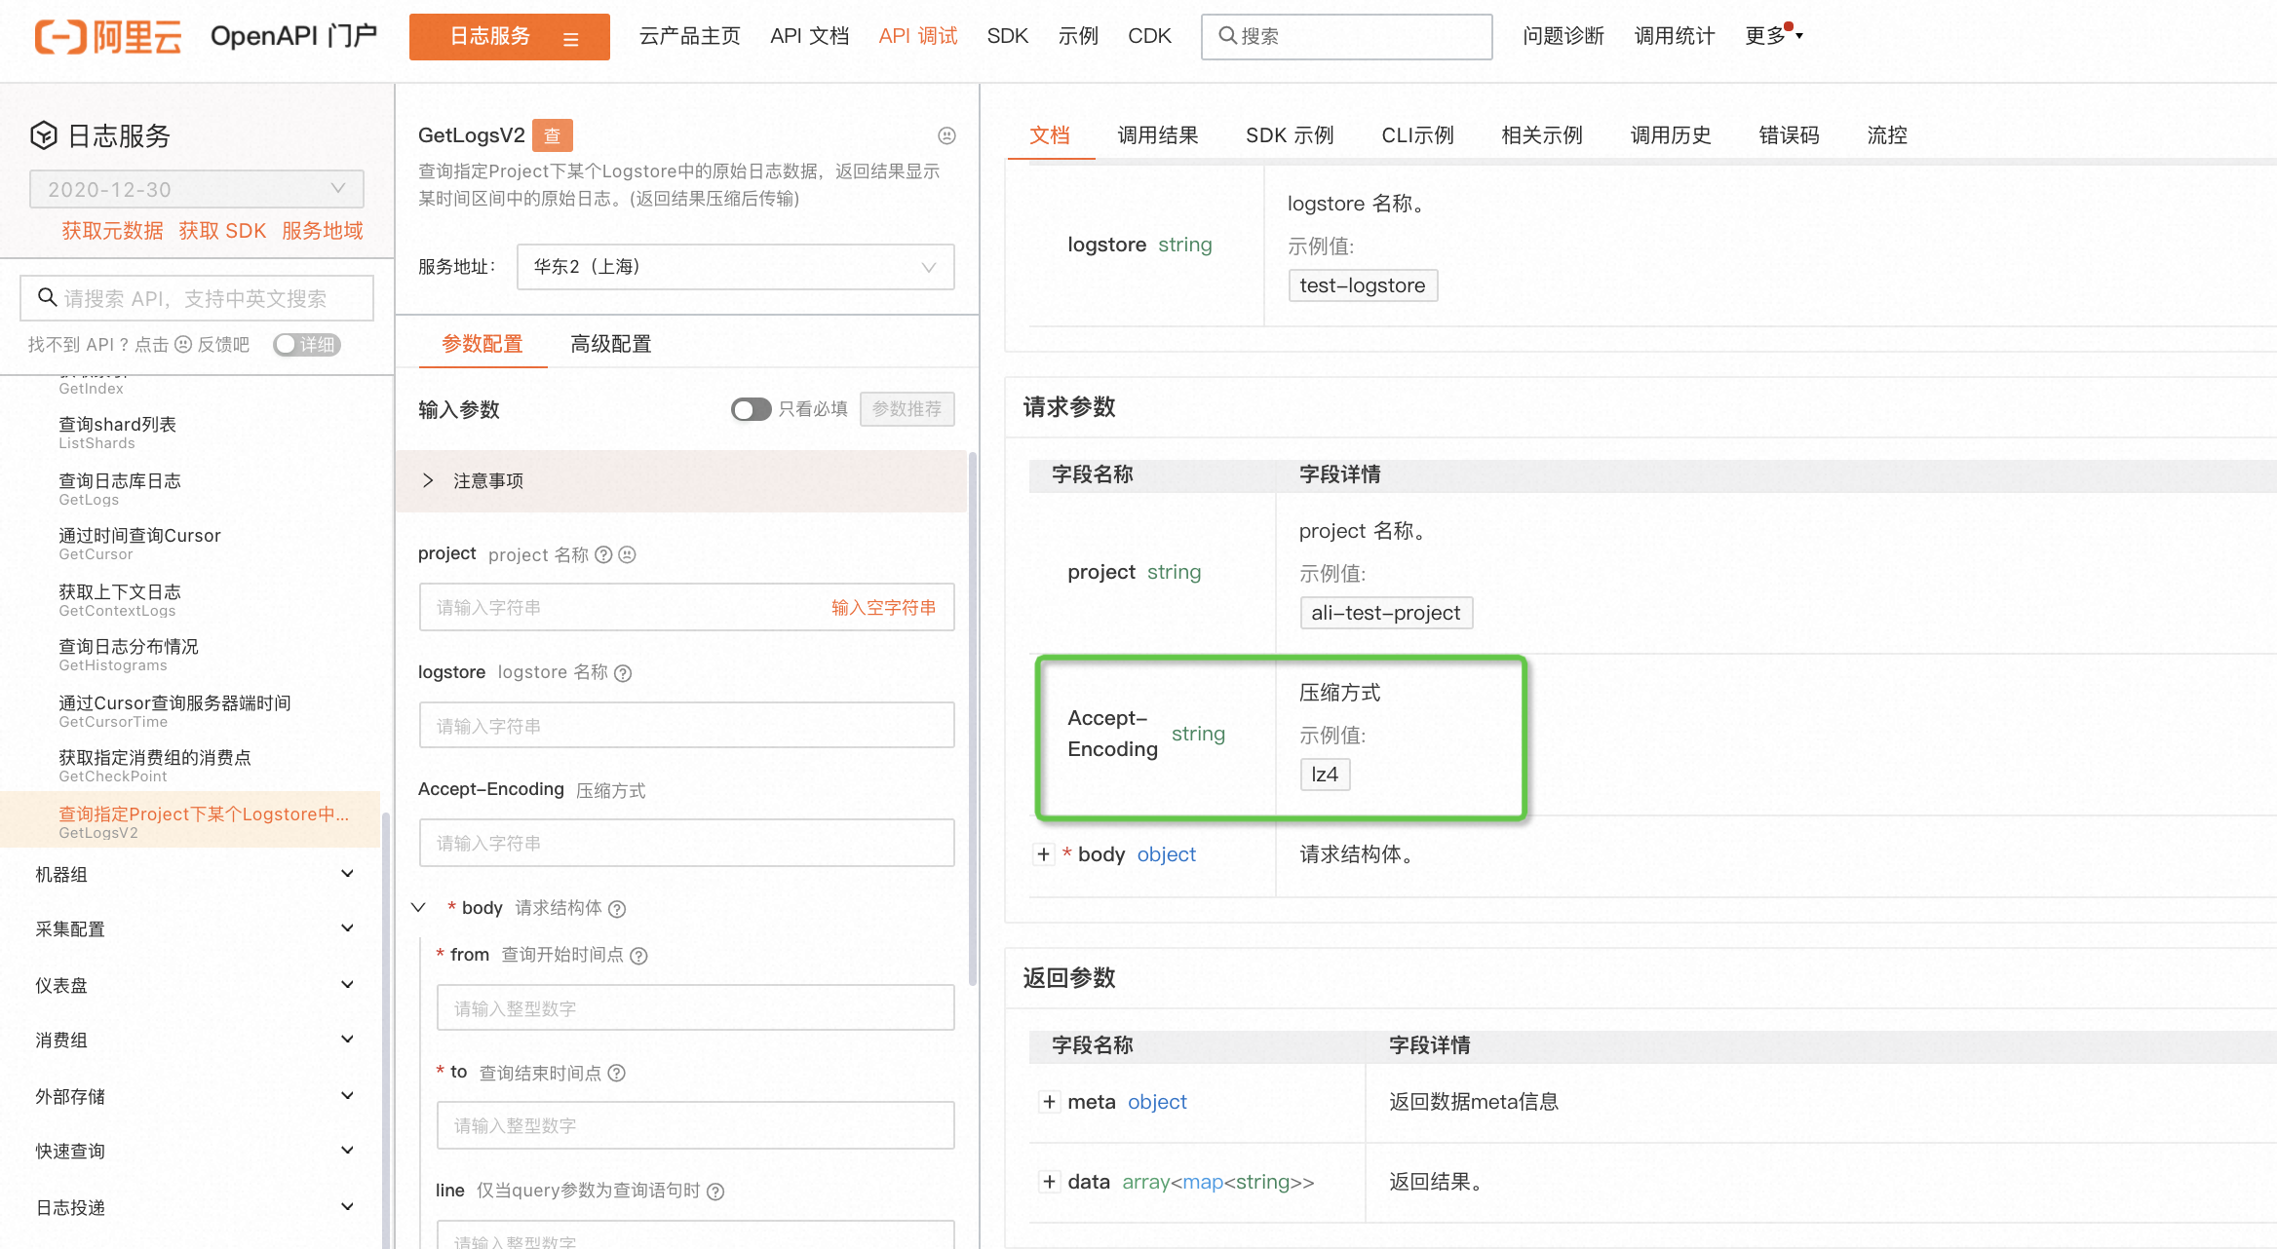
Task: Click the 输入空字符串 link
Action: [883, 608]
